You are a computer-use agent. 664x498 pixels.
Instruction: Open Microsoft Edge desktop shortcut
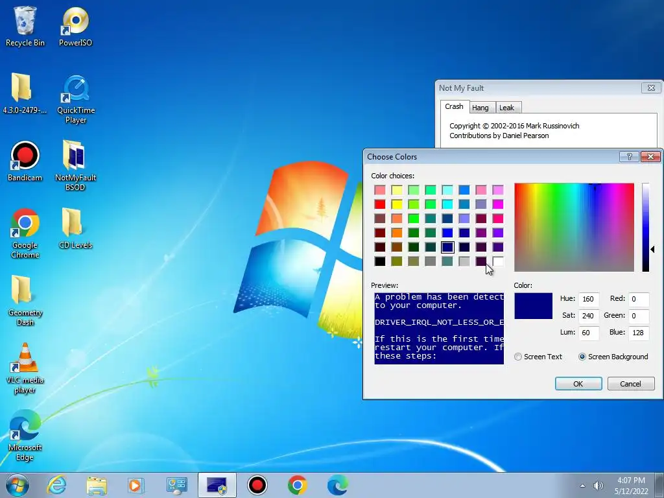click(x=25, y=435)
